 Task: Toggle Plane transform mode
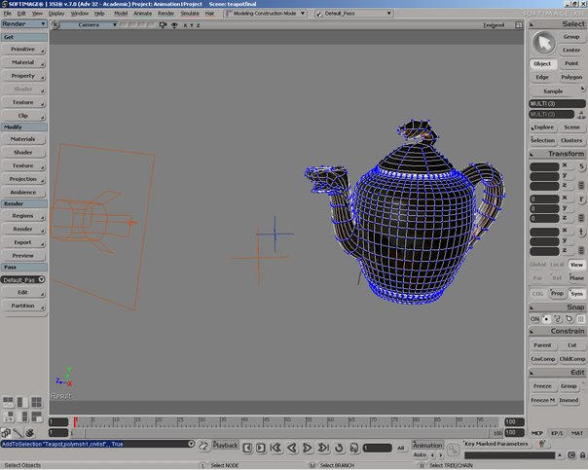click(576, 278)
